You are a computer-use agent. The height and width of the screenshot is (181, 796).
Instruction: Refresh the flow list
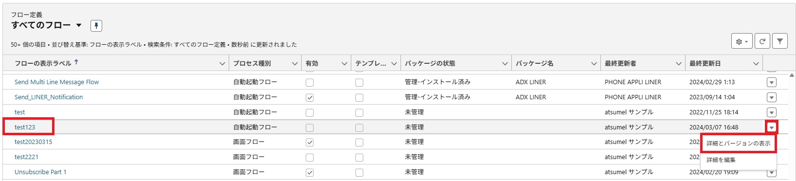[762, 41]
